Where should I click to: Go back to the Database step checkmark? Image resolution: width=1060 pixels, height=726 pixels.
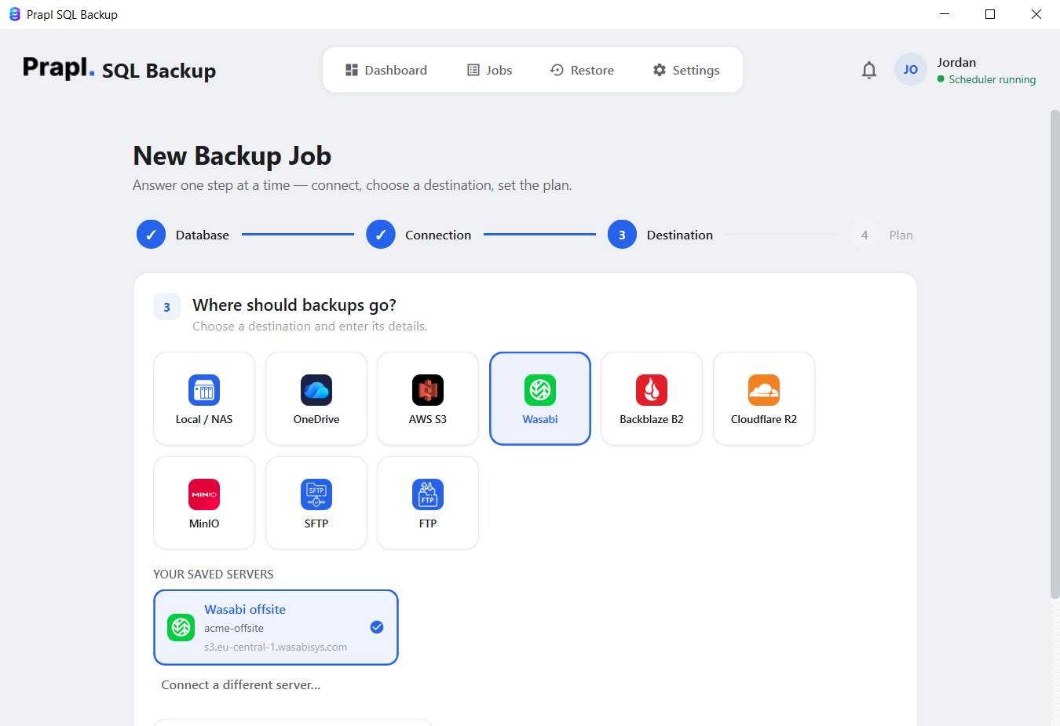tap(151, 235)
